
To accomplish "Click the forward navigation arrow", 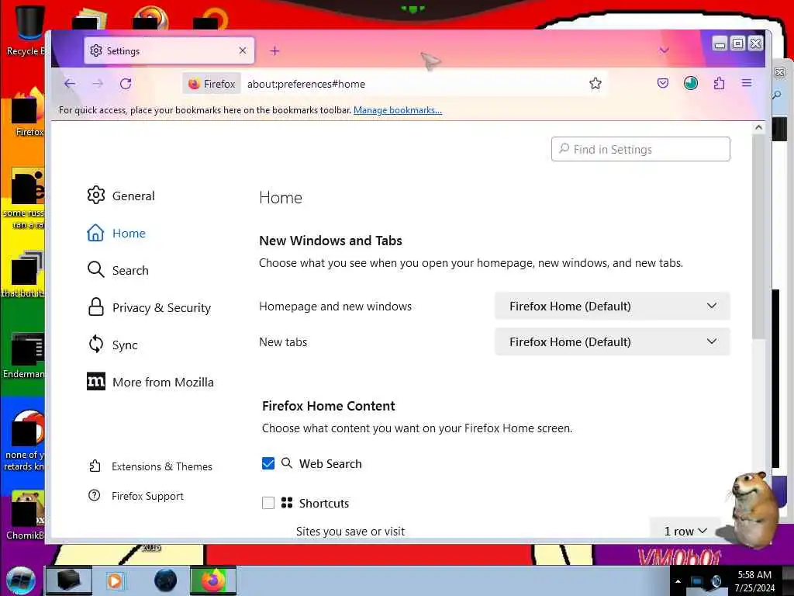I will (x=98, y=84).
